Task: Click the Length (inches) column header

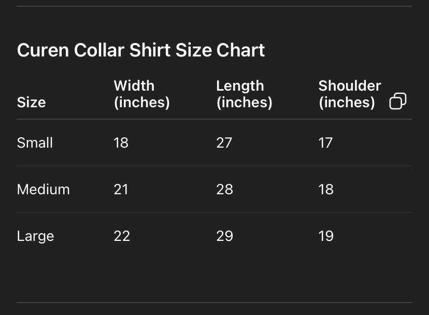Action: tap(244, 94)
